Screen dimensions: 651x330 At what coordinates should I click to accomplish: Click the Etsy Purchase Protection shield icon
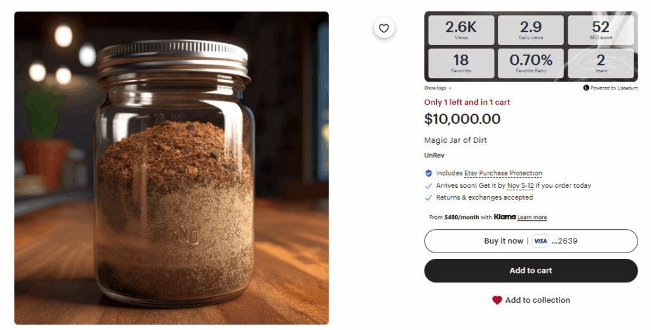[428, 173]
